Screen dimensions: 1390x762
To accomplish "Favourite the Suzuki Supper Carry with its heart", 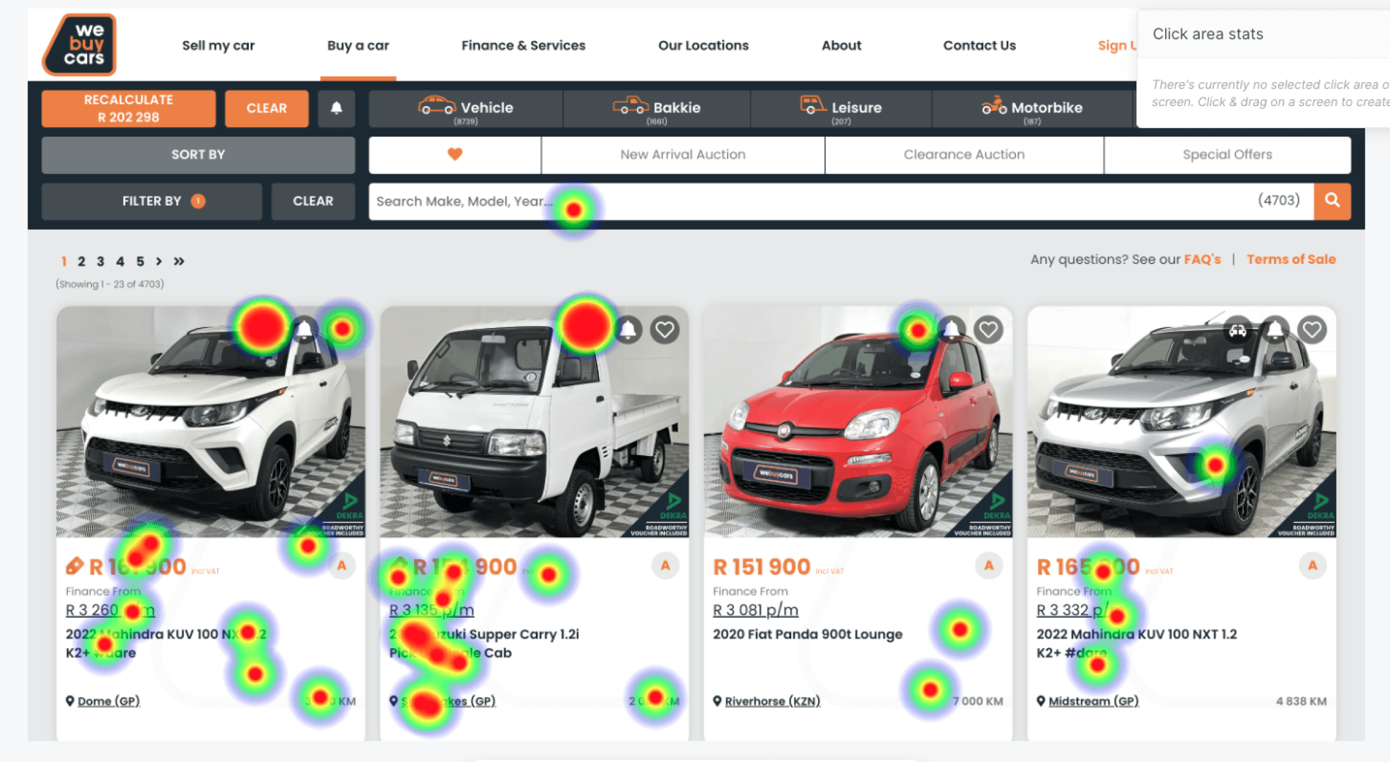I will pyautogui.click(x=665, y=329).
